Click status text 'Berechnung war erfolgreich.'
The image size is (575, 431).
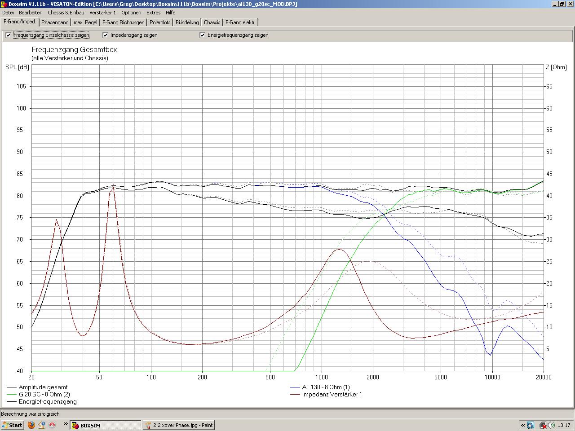pos(31,414)
